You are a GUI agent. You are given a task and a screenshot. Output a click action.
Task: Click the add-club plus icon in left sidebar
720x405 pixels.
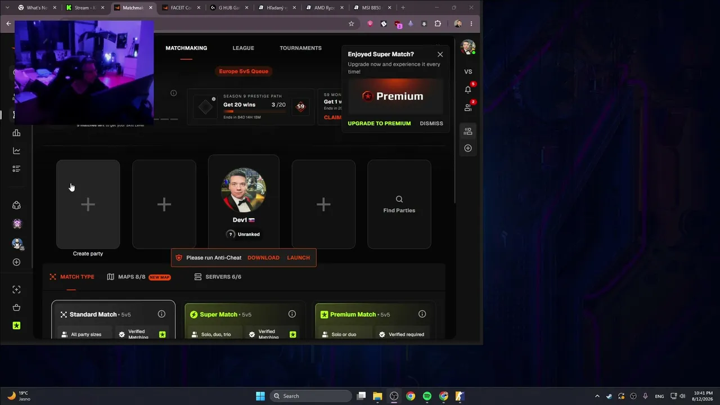point(16,262)
